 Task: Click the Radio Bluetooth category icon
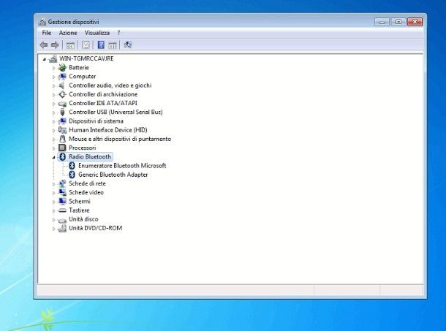coord(63,157)
